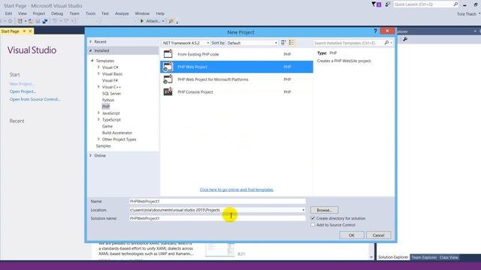Open the Edit menu
481x270 pixels.
8,13
